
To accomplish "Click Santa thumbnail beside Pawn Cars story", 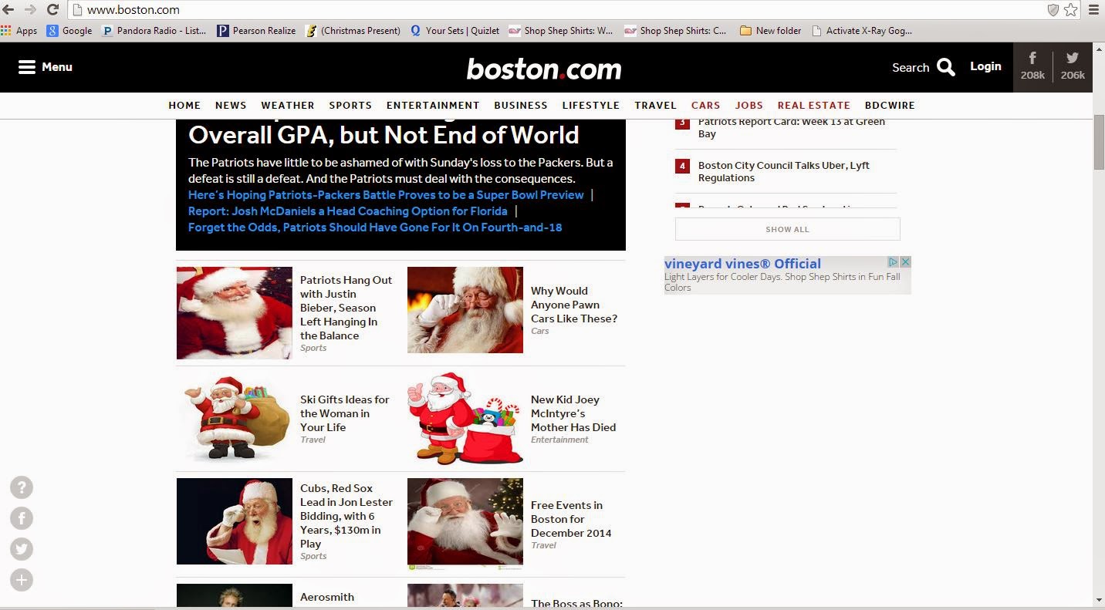I will (x=465, y=310).
